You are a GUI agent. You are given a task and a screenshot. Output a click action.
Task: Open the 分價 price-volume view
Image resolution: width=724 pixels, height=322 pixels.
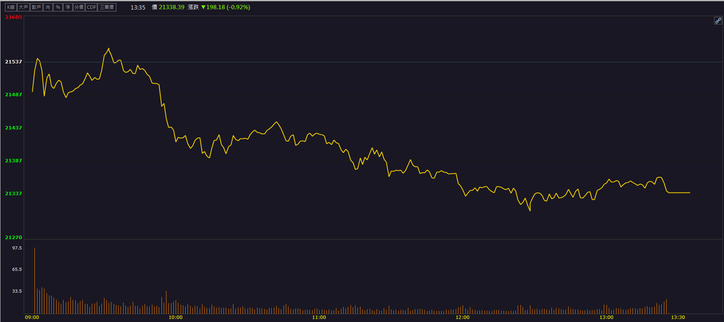pyautogui.click(x=79, y=7)
